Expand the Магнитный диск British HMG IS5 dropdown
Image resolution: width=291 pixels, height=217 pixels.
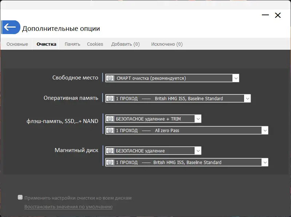pyautogui.click(x=265, y=162)
